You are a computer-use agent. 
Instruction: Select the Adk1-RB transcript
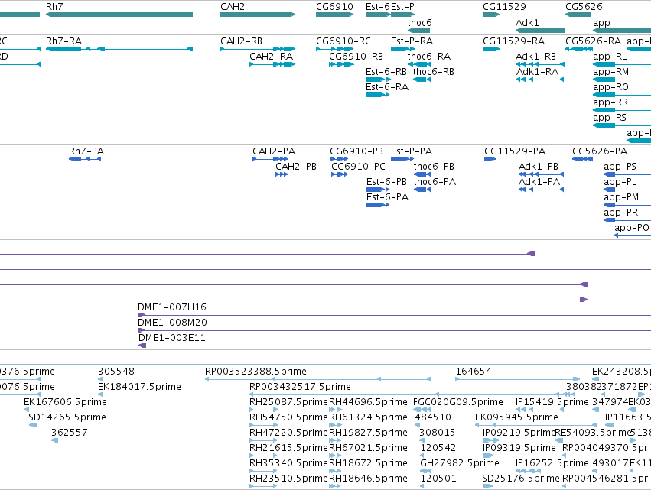[540, 64]
